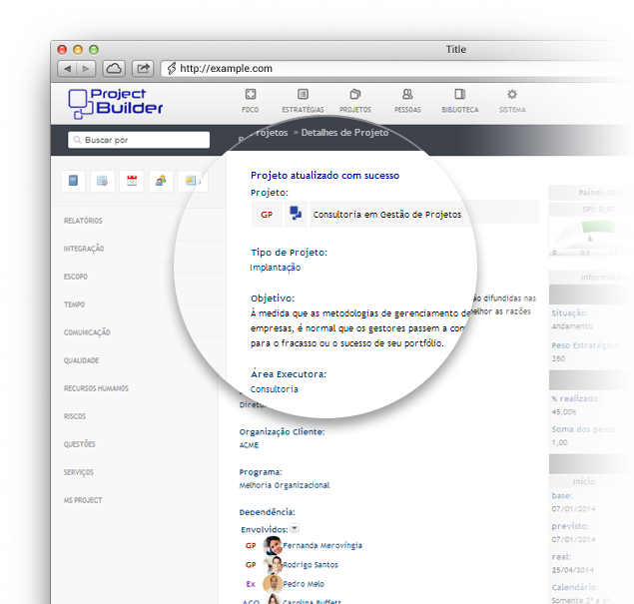Open the Estratégias navigation icon
Viewport: 634px width, 604px height.
point(302,99)
